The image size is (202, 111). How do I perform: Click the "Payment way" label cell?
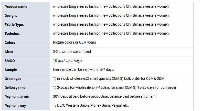pos(15,106)
